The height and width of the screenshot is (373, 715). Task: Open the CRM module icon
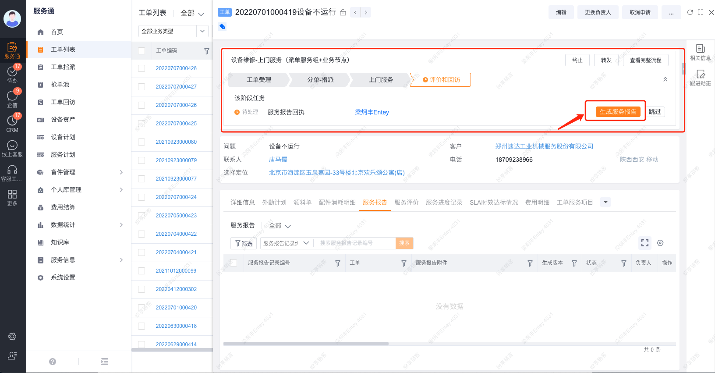point(12,124)
